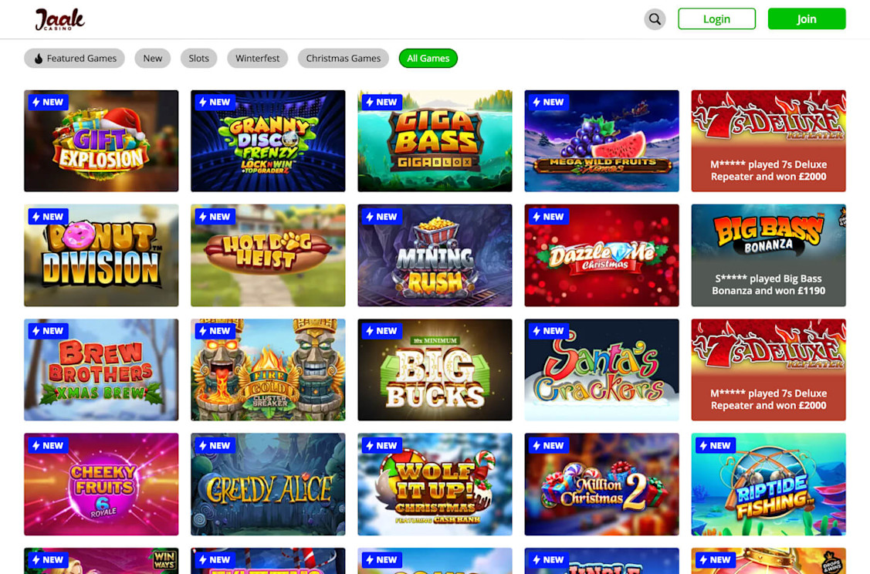Switch to the New category tab

coord(153,58)
